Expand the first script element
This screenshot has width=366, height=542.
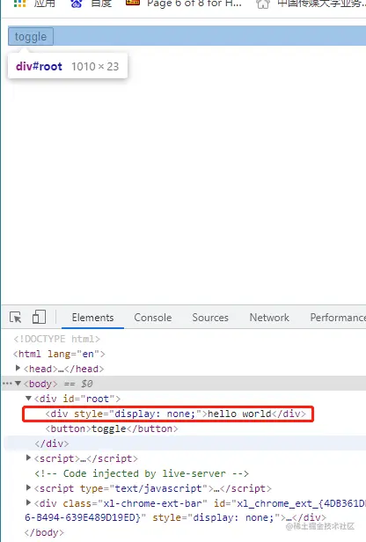(29, 458)
